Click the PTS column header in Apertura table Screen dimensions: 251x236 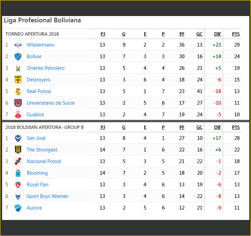click(236, 34)
